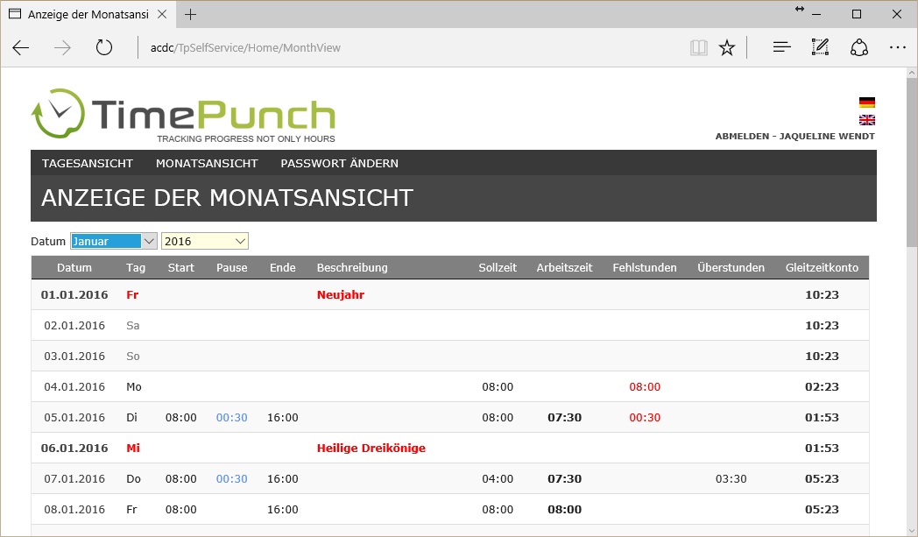Refresh the page

[x=104, y=48]
